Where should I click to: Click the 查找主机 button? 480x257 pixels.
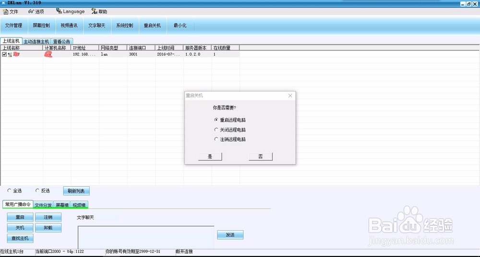click(x=20, y=238)
